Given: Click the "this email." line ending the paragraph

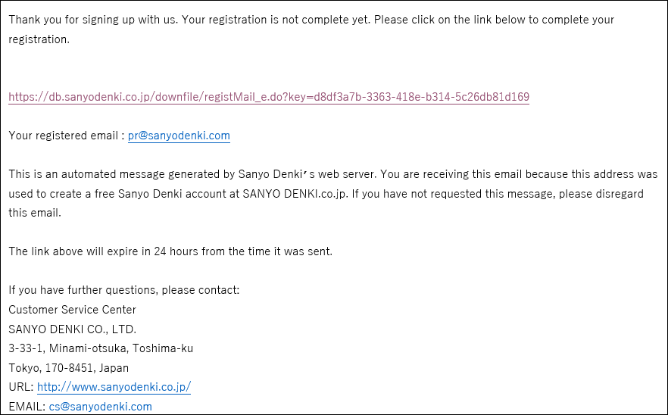Looking at the screenshot, I should click(35, 213).
